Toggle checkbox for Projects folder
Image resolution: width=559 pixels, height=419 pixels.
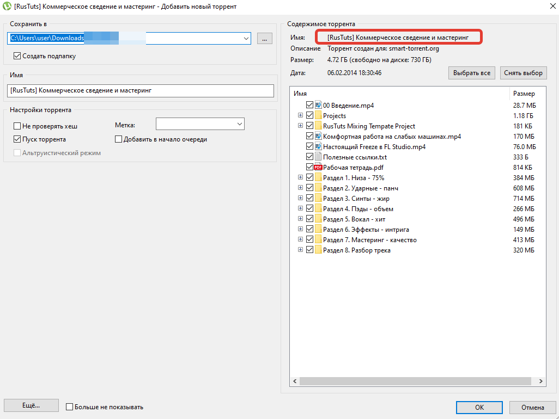[309, 115]
